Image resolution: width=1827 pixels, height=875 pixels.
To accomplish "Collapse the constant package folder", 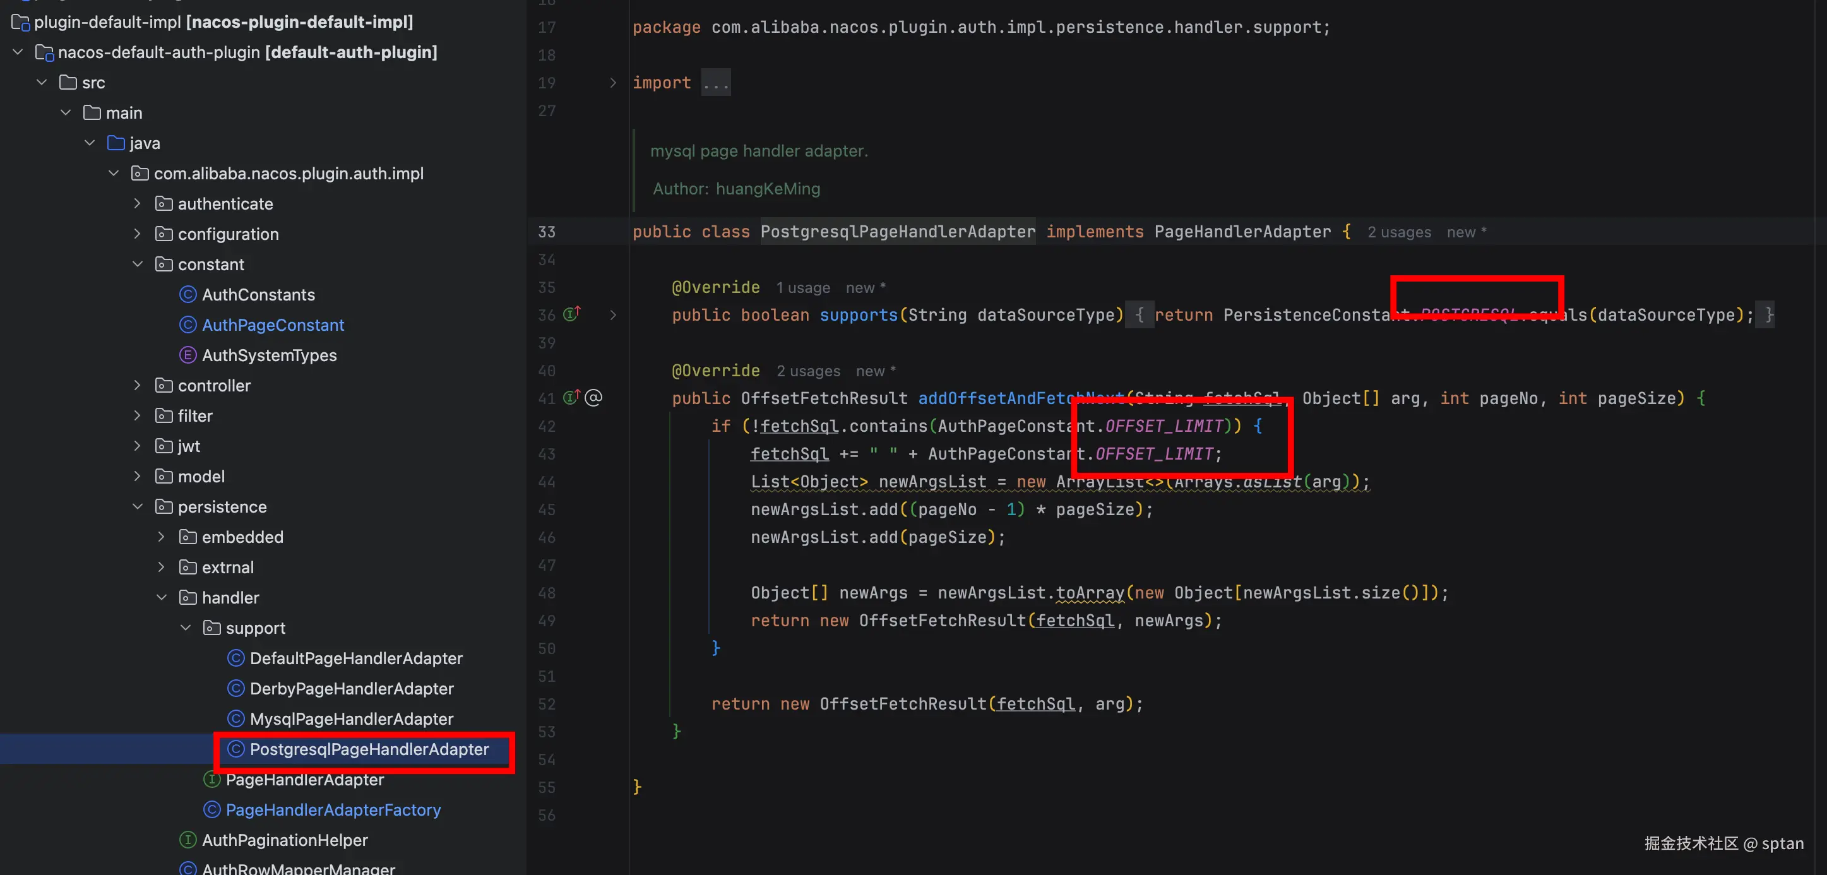I will tap(138, 265).
